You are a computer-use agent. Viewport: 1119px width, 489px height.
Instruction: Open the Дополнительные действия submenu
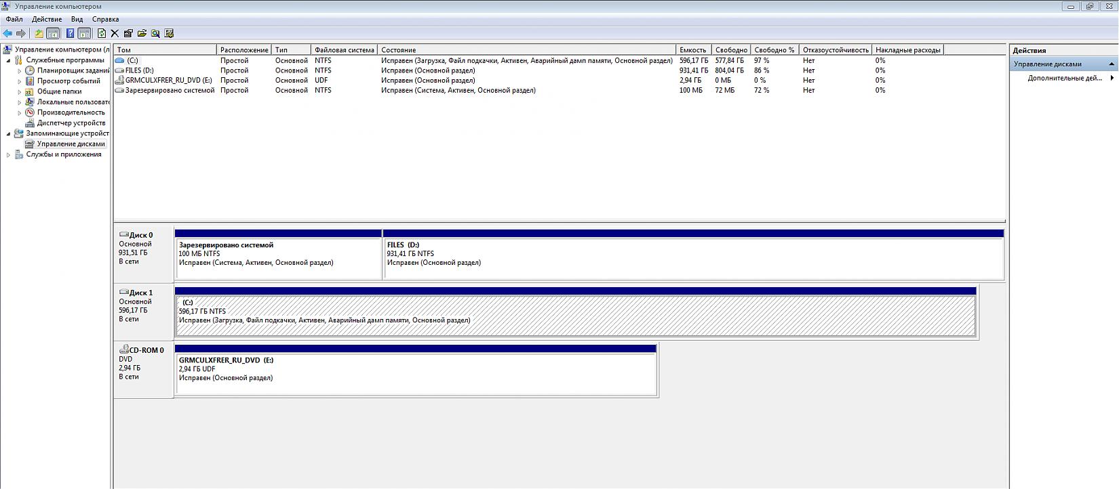tap(1070, 78)
